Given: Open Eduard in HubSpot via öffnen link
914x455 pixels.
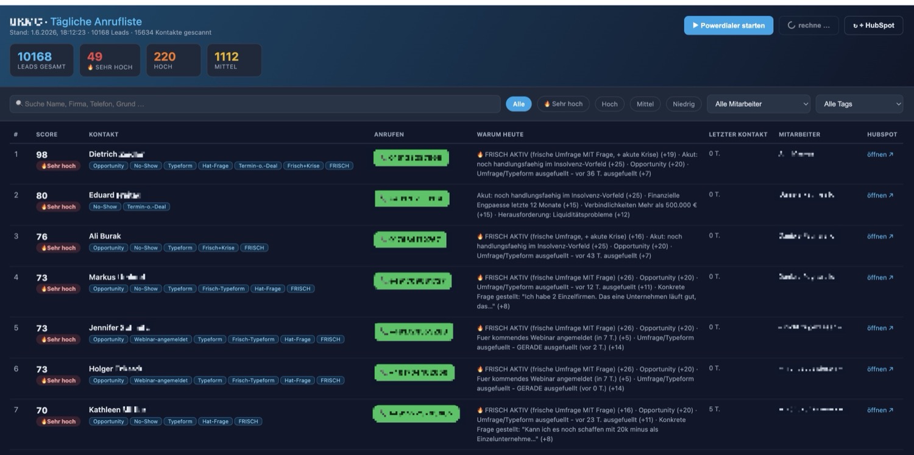Looking at the screenshot, I should tap(880, 196).
